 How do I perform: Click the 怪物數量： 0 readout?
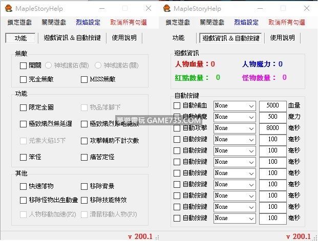(264, 78)
